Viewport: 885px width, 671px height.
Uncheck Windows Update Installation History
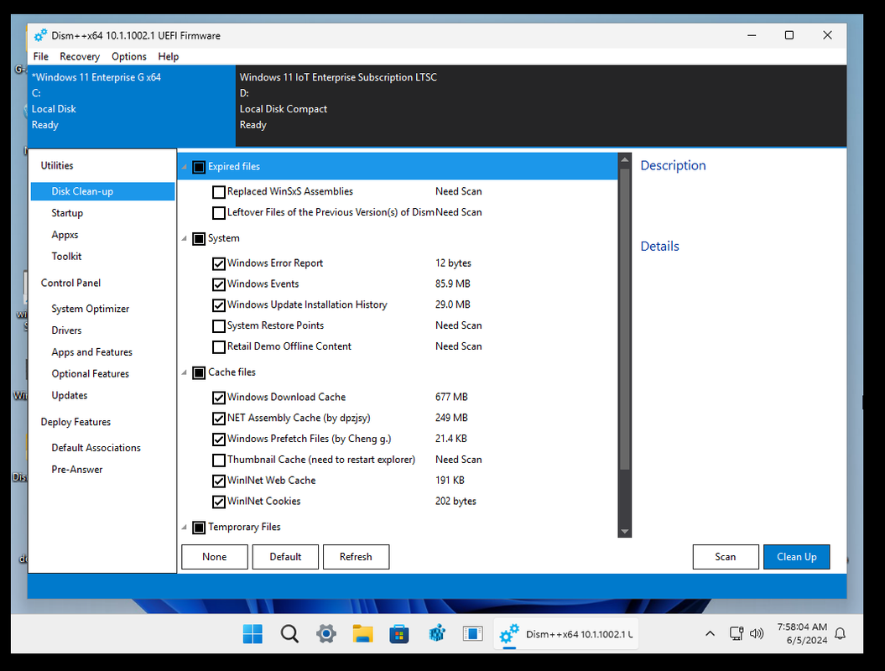coord(218,305)
